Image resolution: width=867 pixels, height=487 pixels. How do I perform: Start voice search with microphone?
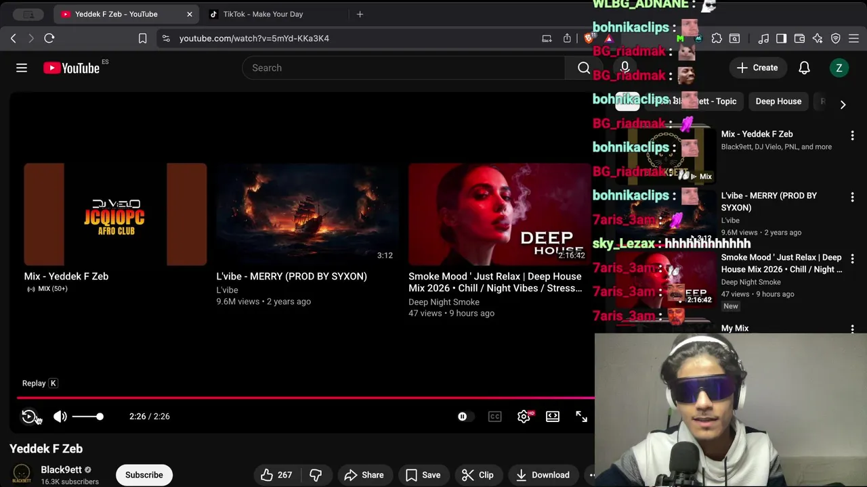click(625, 68)
